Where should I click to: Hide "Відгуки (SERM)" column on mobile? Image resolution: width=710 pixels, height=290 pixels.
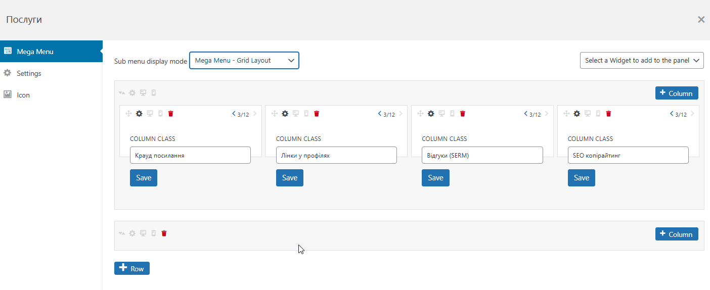pos(453,114)
